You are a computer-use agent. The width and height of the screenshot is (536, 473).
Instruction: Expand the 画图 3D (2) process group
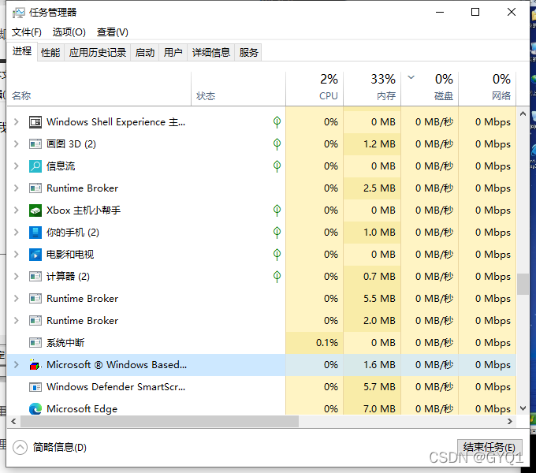click(16, 144)
